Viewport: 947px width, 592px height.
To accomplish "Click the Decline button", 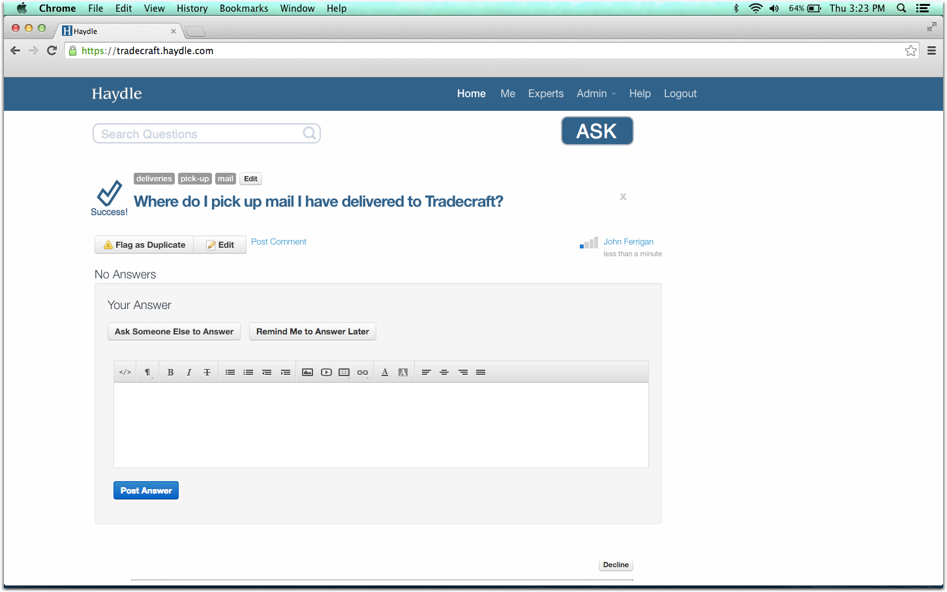I will 616,565.
